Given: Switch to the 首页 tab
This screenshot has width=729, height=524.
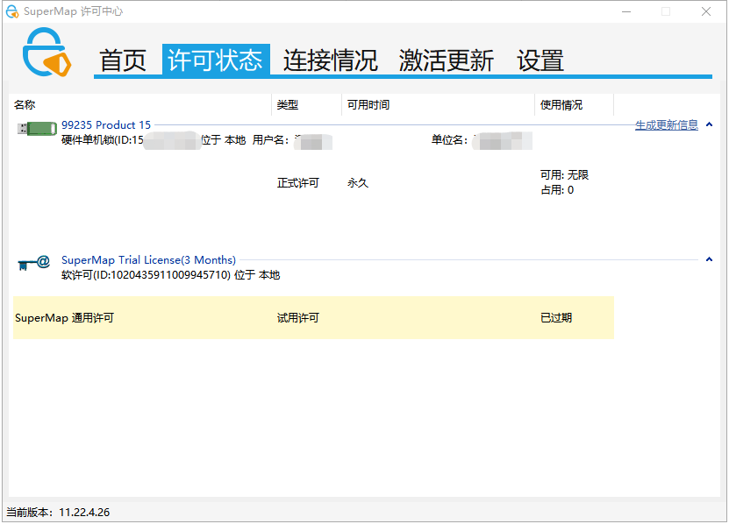Looking at the screenshot, I should (123, 60).
